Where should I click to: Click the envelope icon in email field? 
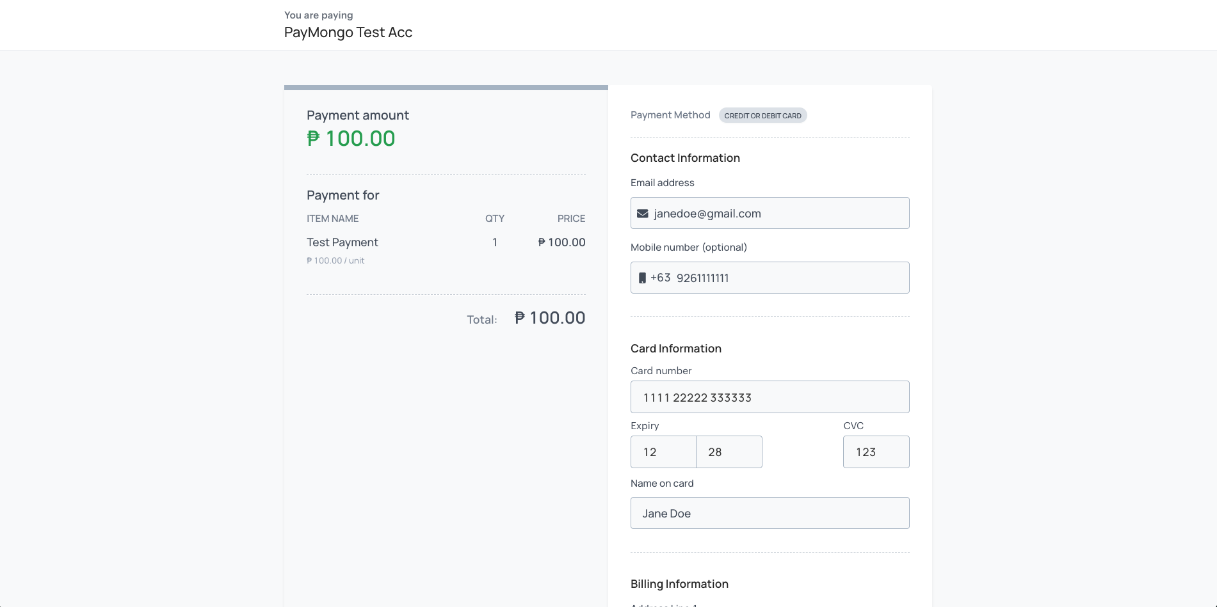[x=642, y=214]
